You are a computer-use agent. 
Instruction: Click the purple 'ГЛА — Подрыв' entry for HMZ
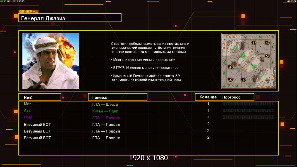[x=106, y=118]
